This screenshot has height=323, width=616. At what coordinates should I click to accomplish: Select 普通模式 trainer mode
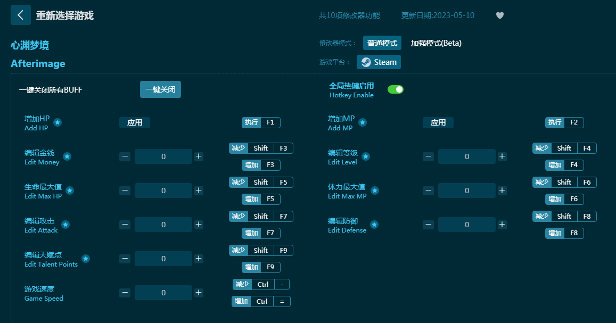(382, 43)
